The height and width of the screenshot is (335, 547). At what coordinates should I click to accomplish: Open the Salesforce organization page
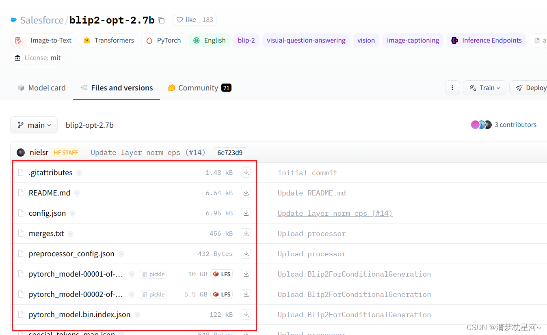(41, 20)
